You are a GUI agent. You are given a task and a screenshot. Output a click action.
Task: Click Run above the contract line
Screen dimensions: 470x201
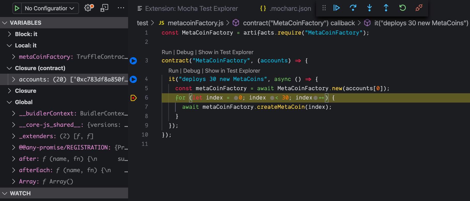click(167, 52)
